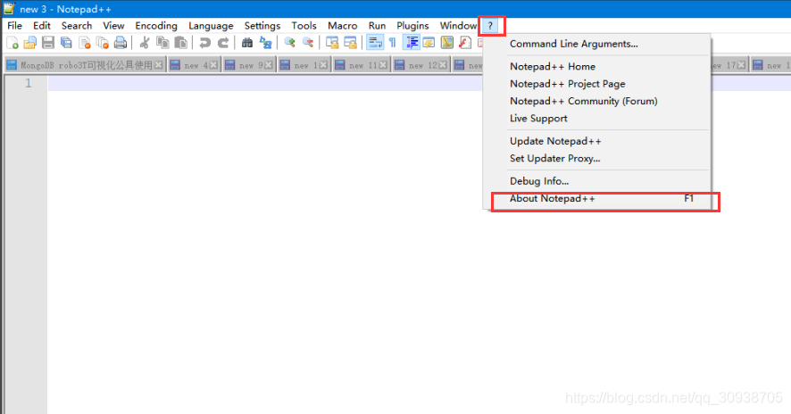Image resolution: width=791 pixels, height=414 pixels.
Task: Select About Notepad++ menu entry
Action: 596,199
